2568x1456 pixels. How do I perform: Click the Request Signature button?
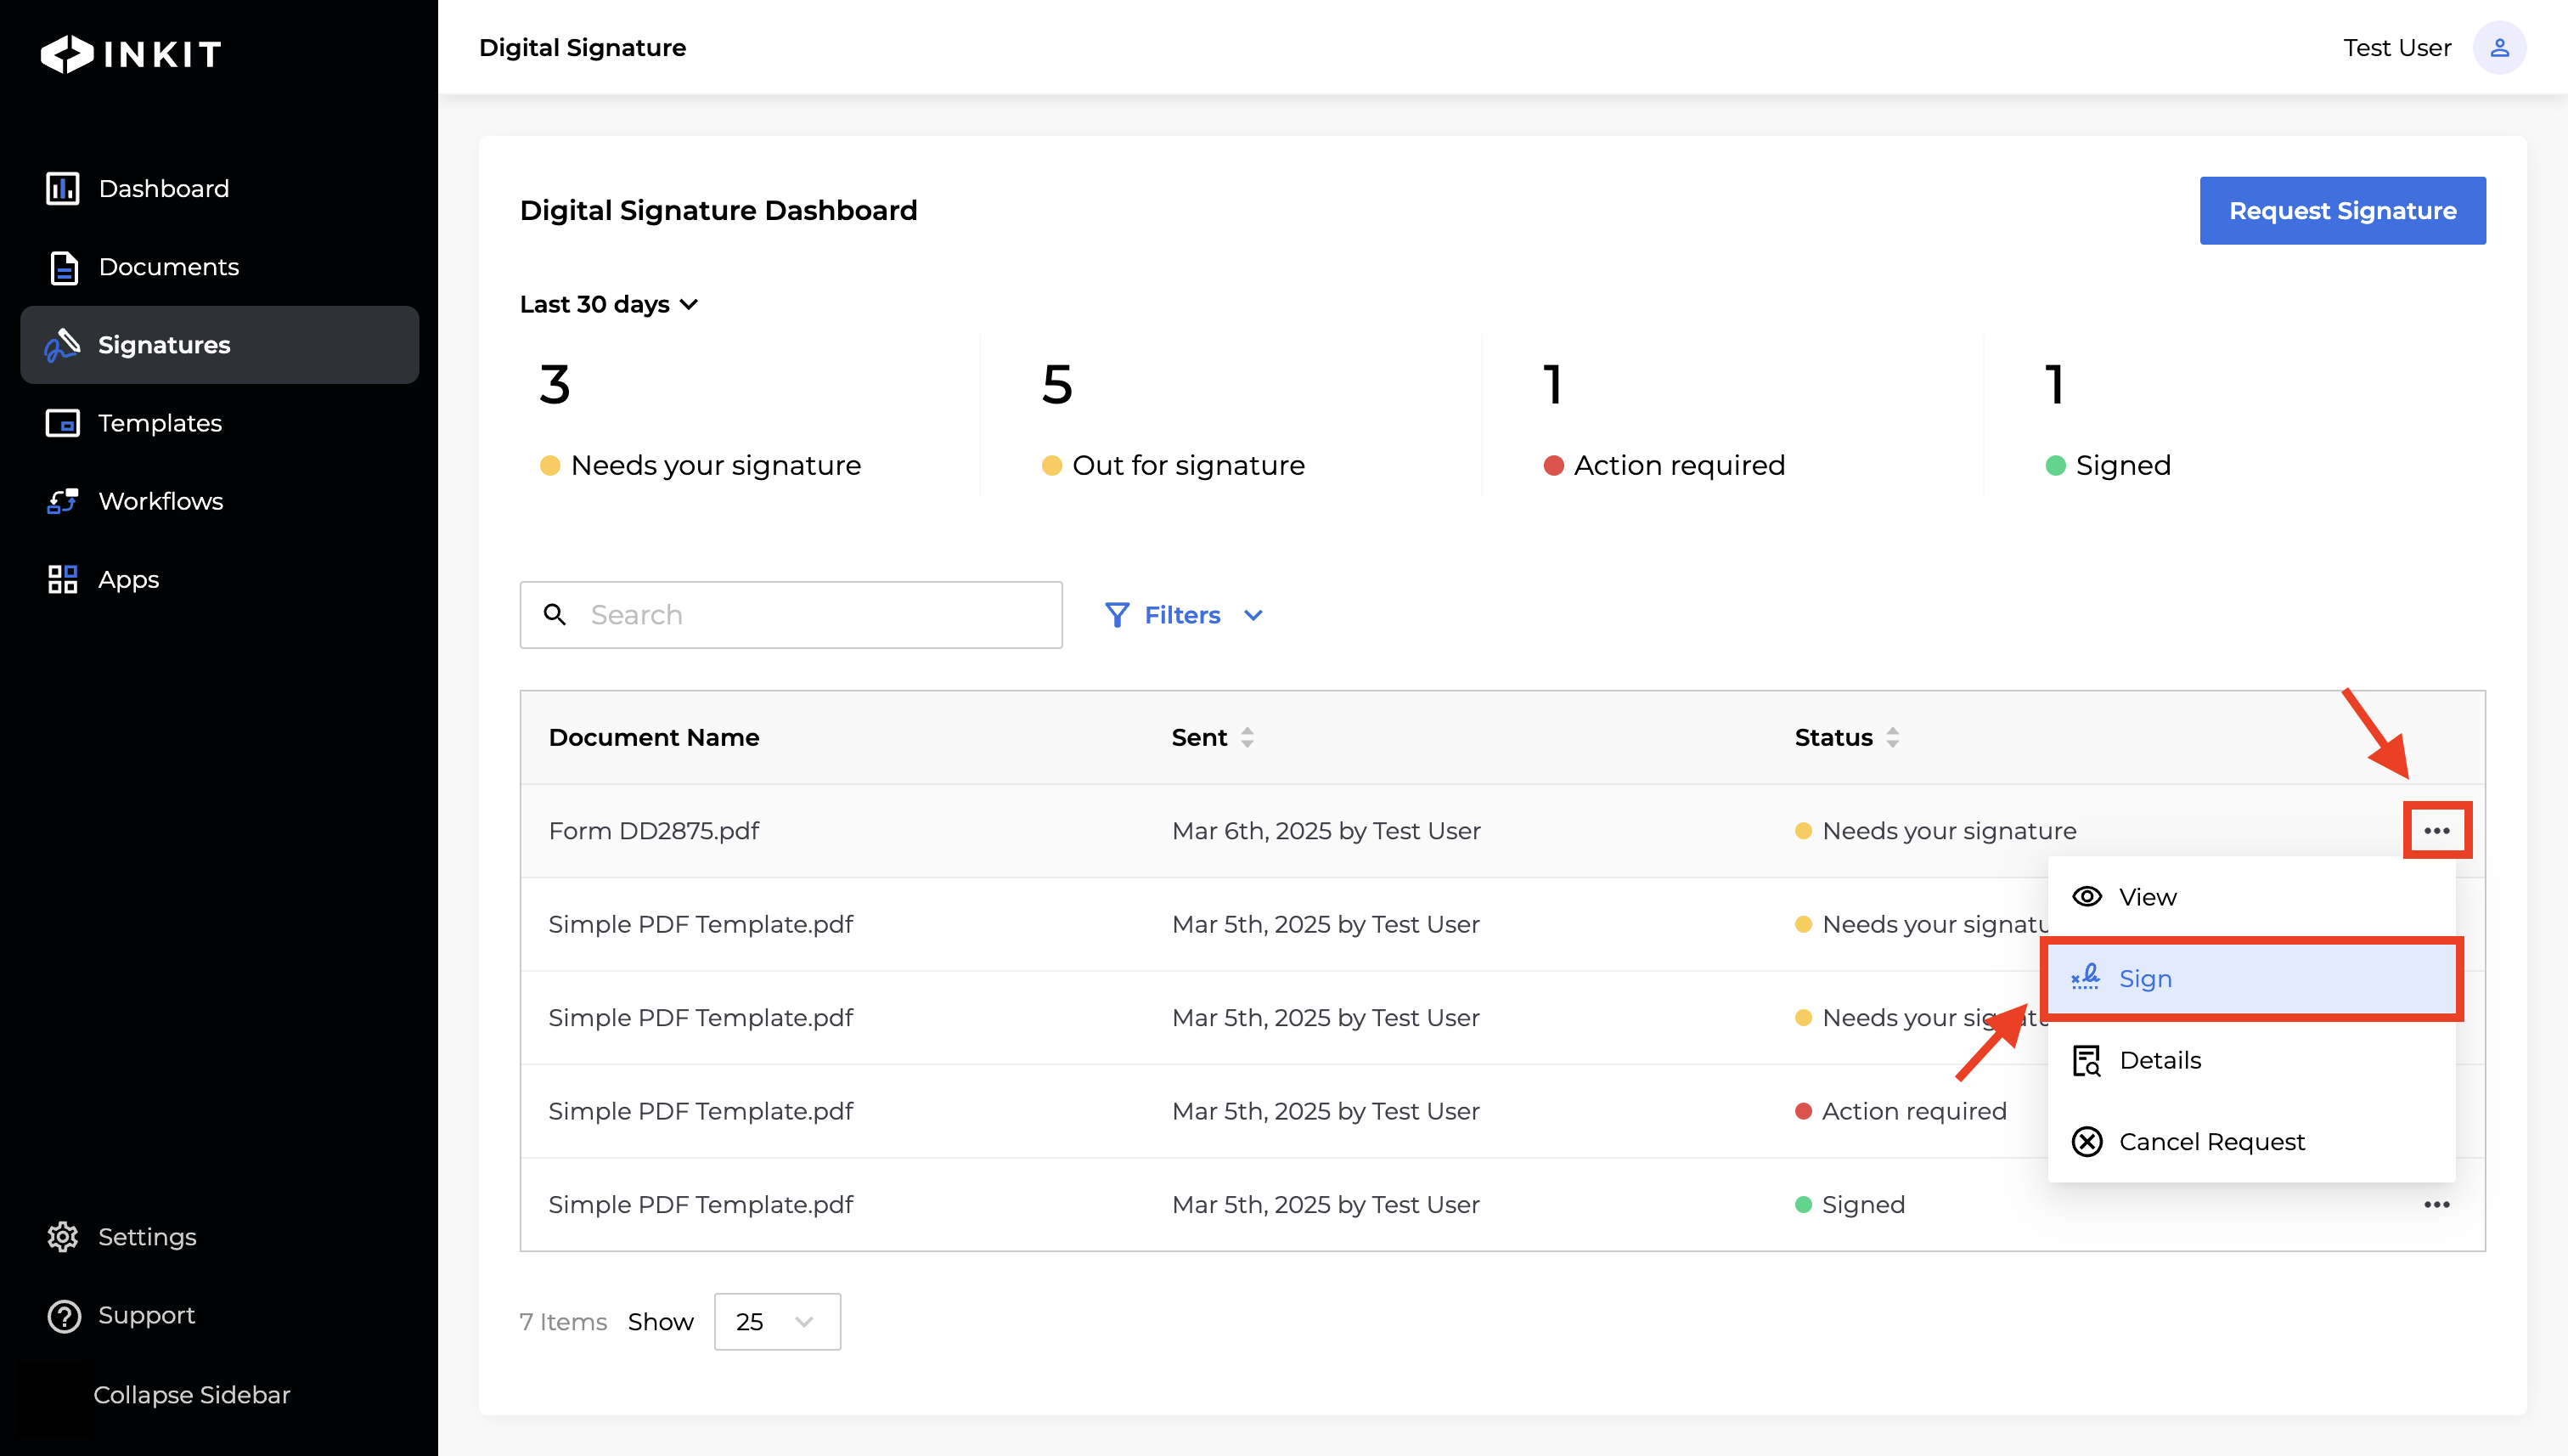pyautogui.click(x=2342, y=211)
